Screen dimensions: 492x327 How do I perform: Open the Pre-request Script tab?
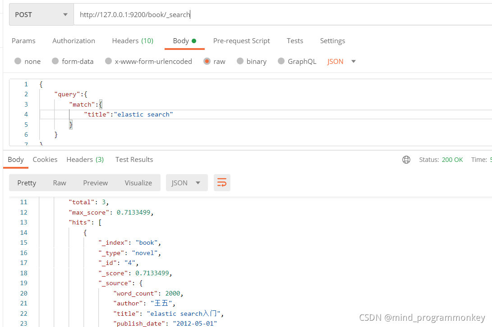pos(242,41)
